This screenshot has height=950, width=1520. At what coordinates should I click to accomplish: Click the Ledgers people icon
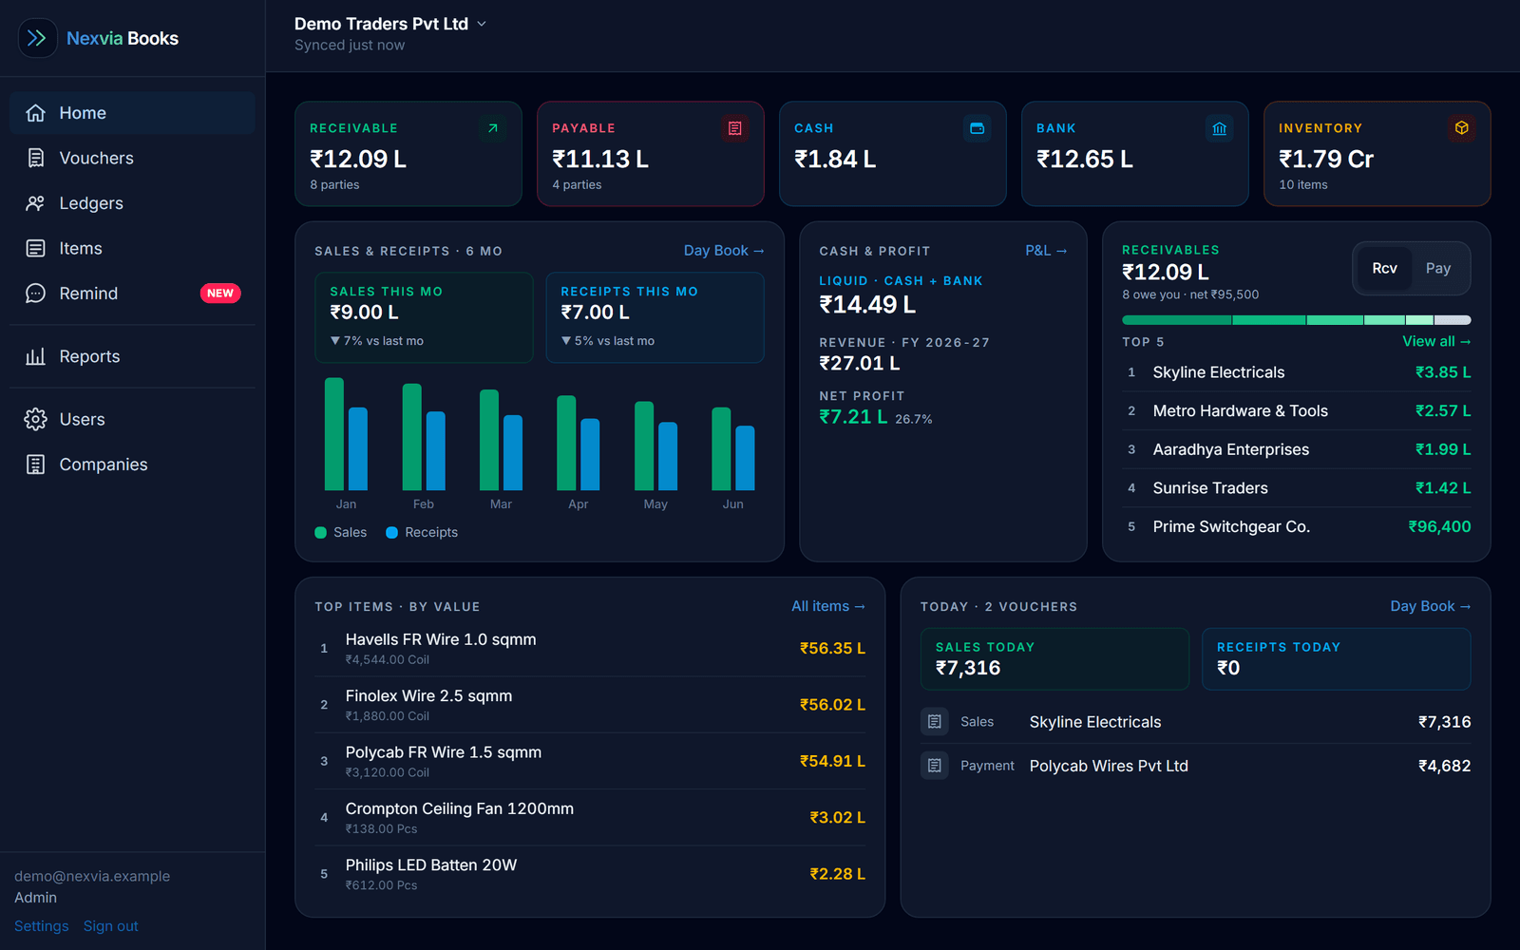pos(35,203)
